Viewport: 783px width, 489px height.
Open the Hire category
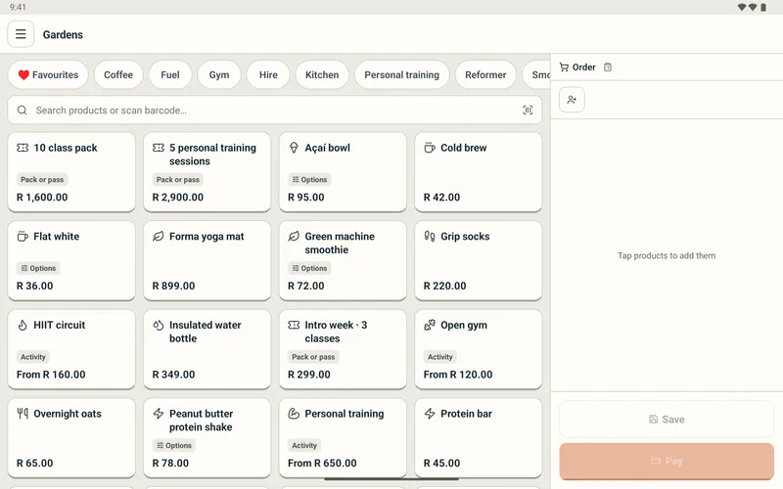[268, 75]
